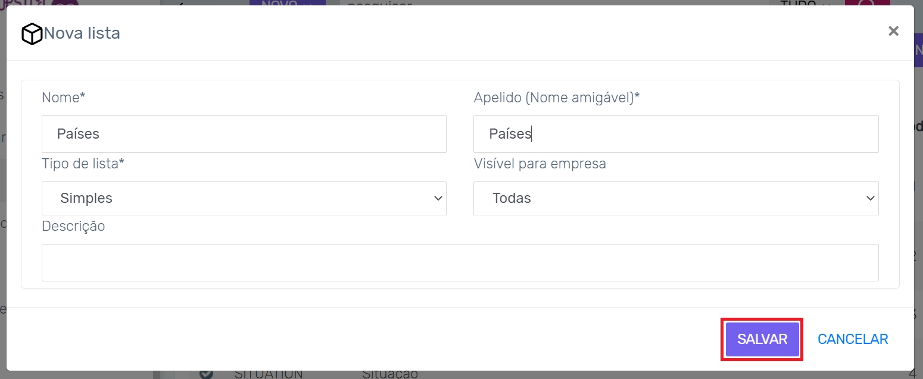
Task: Click the Nome text field
Action: [x=244, y=134]
